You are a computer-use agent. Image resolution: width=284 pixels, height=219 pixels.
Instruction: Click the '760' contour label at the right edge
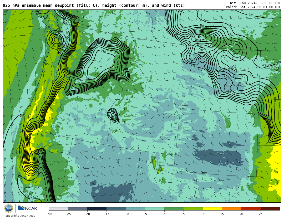pyautogui.click(x=278, y=62)
